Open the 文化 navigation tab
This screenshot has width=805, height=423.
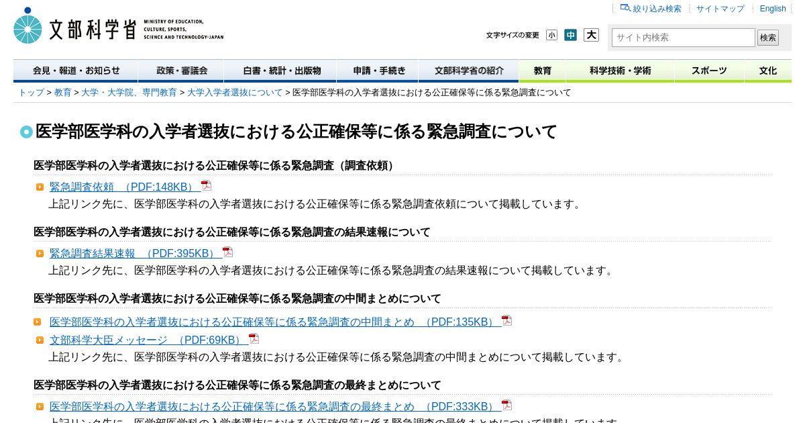768,70
